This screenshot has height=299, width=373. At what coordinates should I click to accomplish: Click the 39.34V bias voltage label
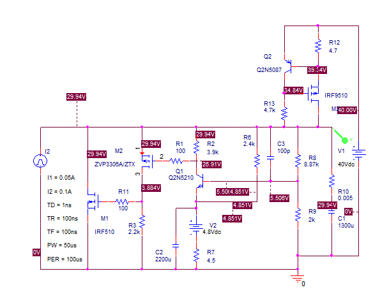click(317, 70)
